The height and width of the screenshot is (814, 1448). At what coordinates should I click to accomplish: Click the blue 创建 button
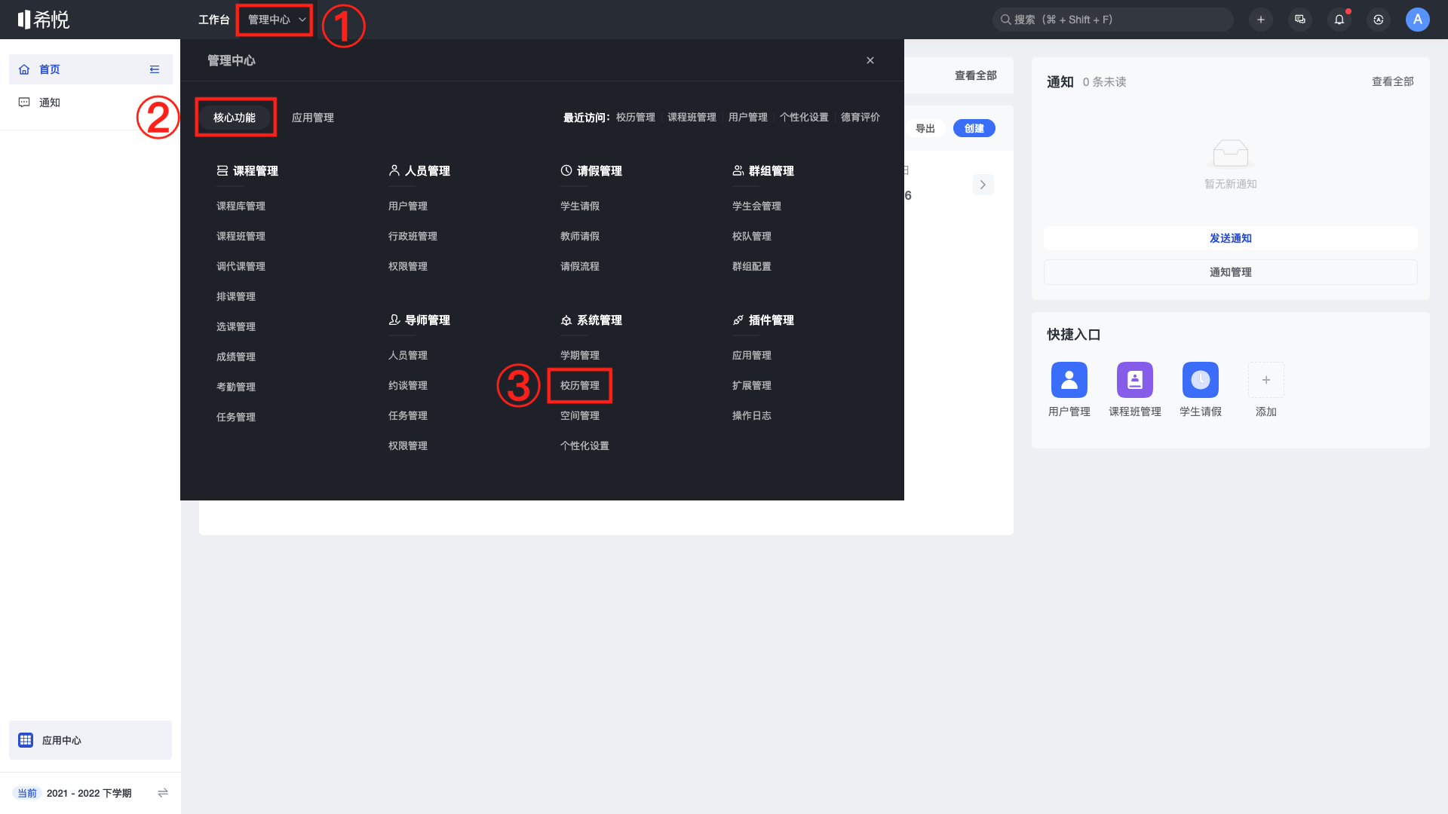pyautogui.click(x=974, y=128)
